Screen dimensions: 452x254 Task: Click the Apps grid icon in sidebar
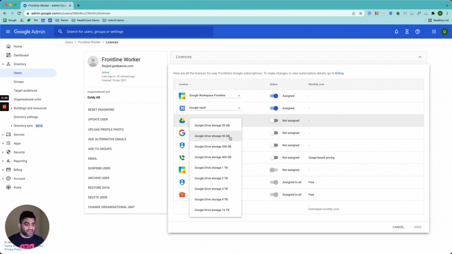pyautogui.click(x=8, y=143)
